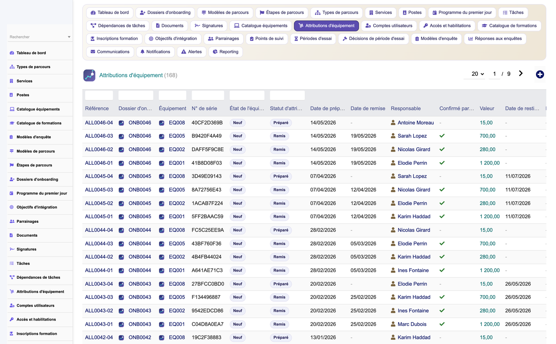
Task: Open Programme du premier jour tab
Action: (x=462, y=13)
